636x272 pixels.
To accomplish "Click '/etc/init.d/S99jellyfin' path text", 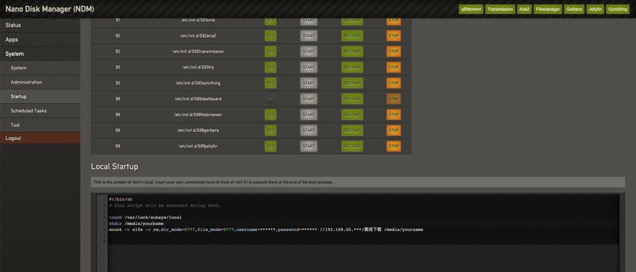I will coord(198,146).
